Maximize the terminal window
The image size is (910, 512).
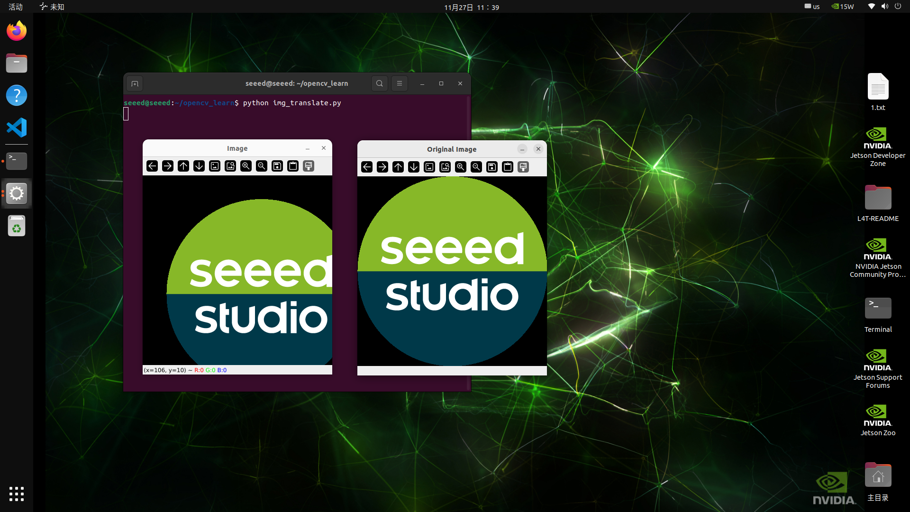[x=441, y=83]
